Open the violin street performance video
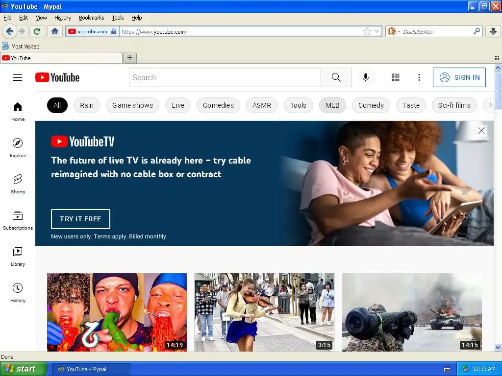 pyautogui.click(x=264, y=312)
